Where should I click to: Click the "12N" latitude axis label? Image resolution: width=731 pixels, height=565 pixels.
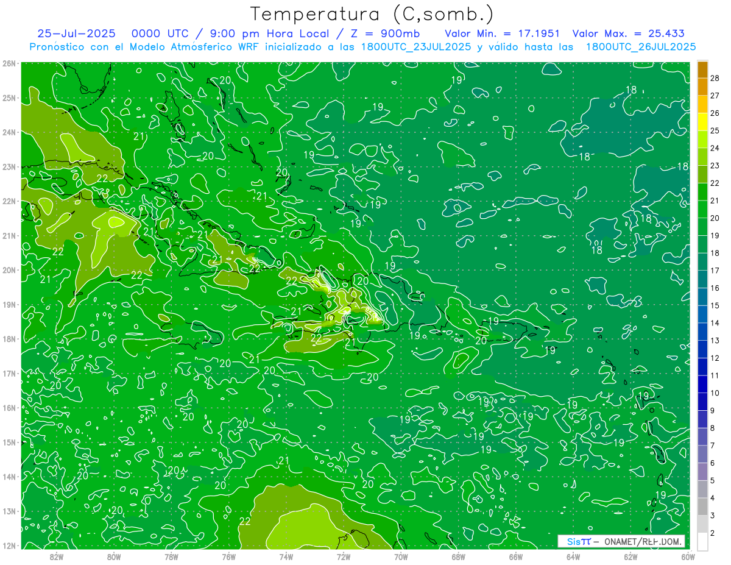coord(9,545)
